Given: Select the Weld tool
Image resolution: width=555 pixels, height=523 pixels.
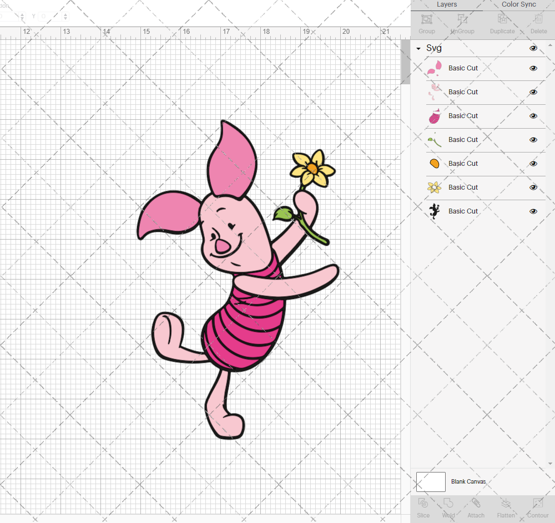Looking at the screenshot, I should point(448,503).
